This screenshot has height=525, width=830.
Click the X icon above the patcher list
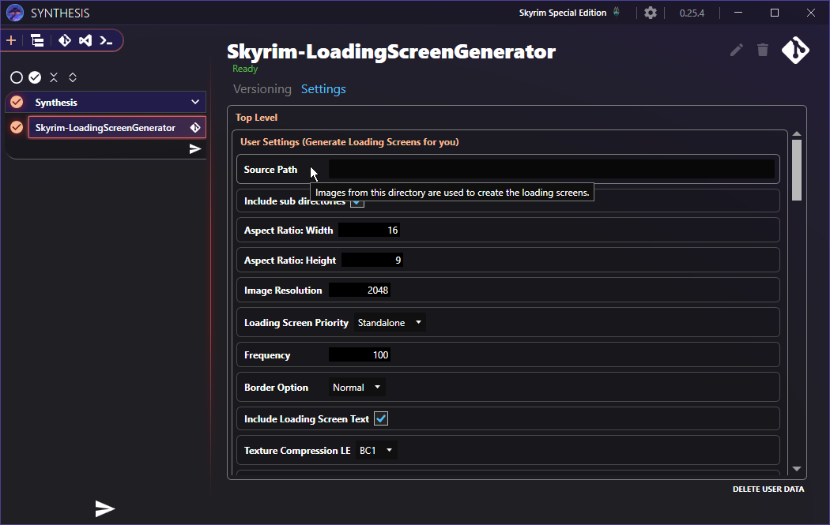tap(54, 77)
